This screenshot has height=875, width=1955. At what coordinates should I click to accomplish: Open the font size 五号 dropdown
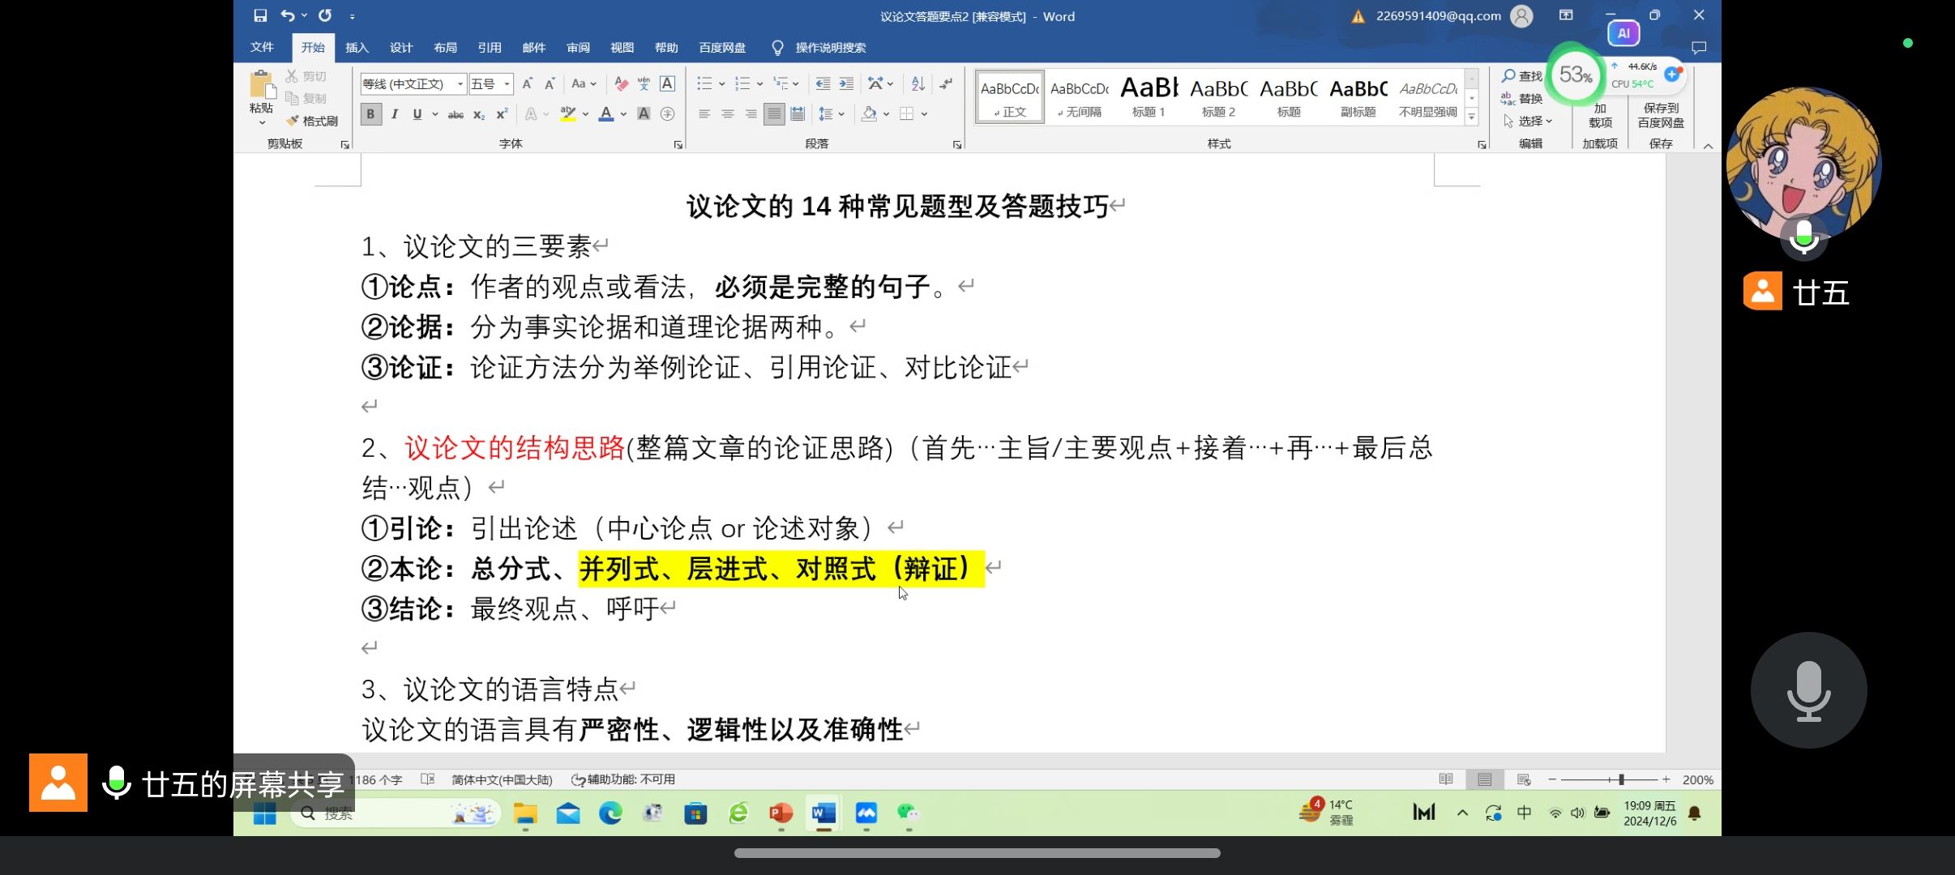tap(507, 83)
